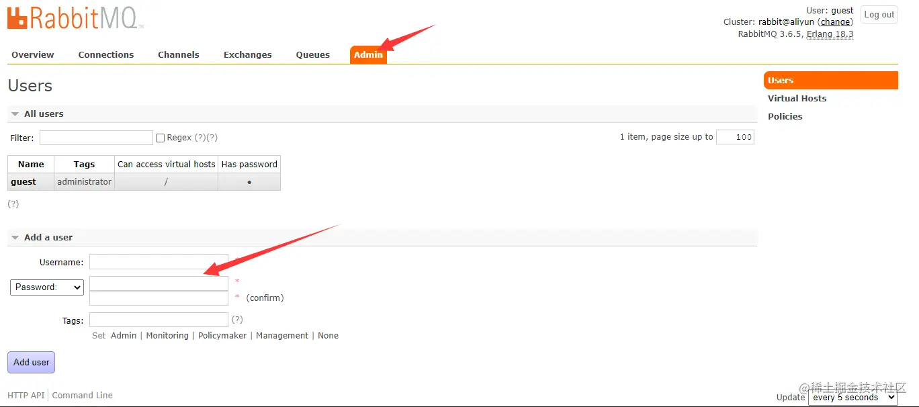Edit the page size field

(x=735, y=137)
